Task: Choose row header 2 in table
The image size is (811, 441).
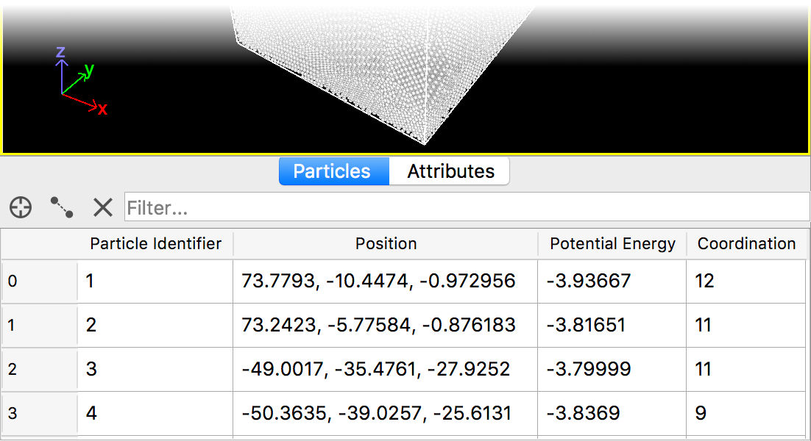Action: tap(39, 369)
